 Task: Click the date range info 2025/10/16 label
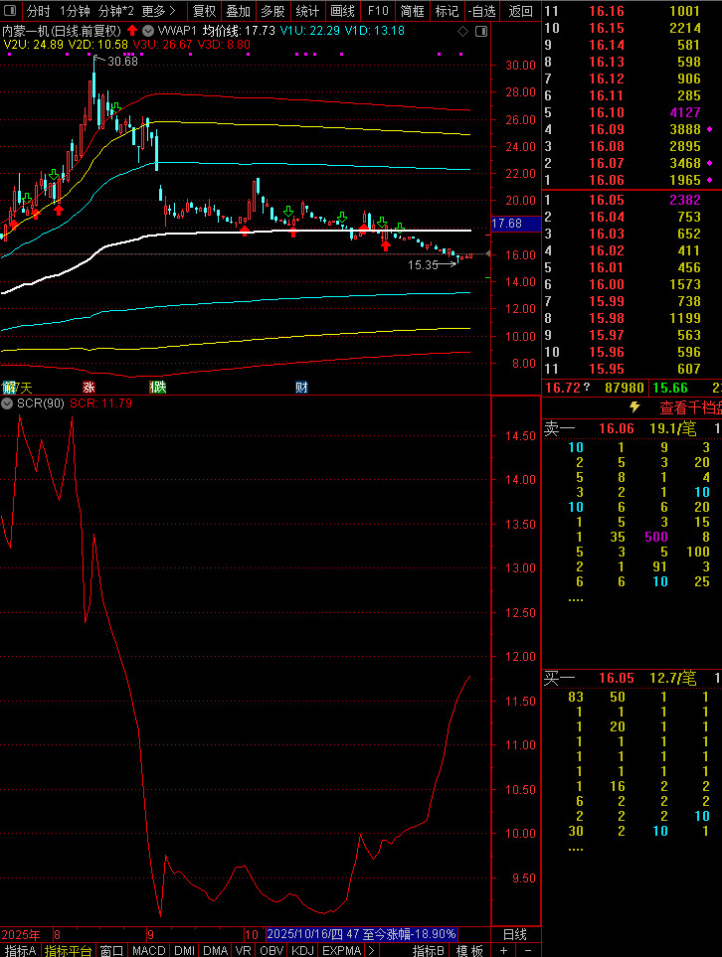point(362,934)
